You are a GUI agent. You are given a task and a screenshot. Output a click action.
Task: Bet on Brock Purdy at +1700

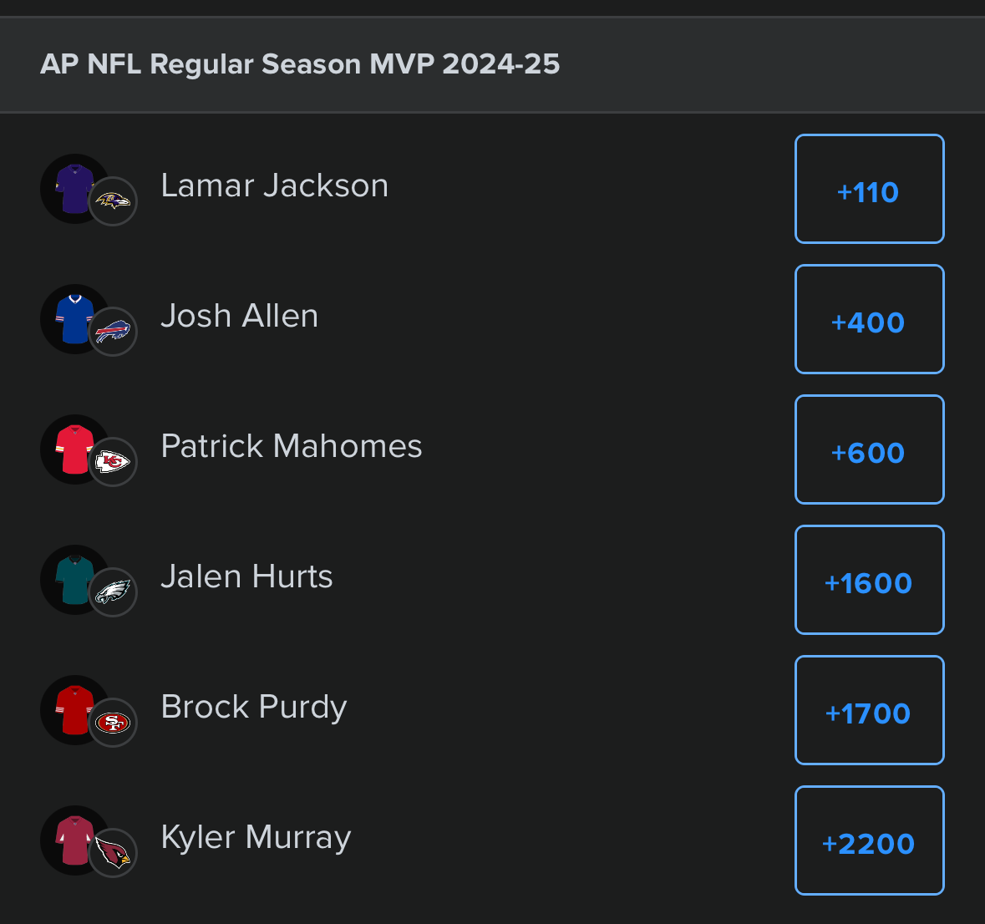click(x=869, y=711)
